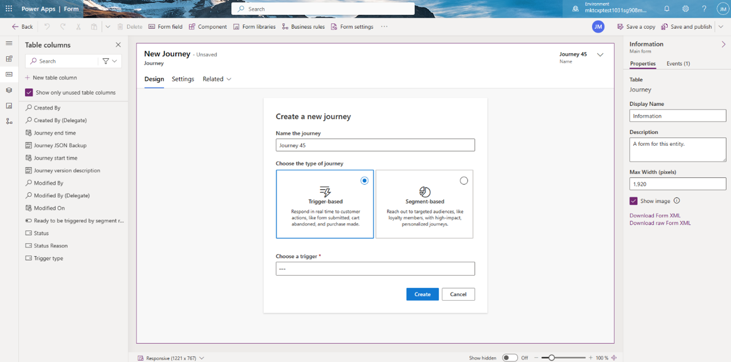
Task: Open the Related tab dropdown
Action: click(x=217, y=79)
